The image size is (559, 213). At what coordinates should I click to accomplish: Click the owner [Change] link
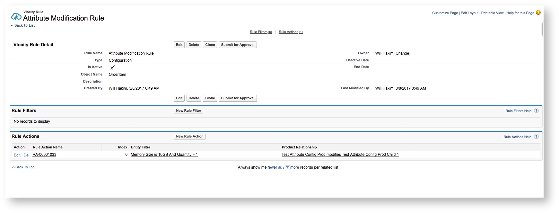[402, 53]
